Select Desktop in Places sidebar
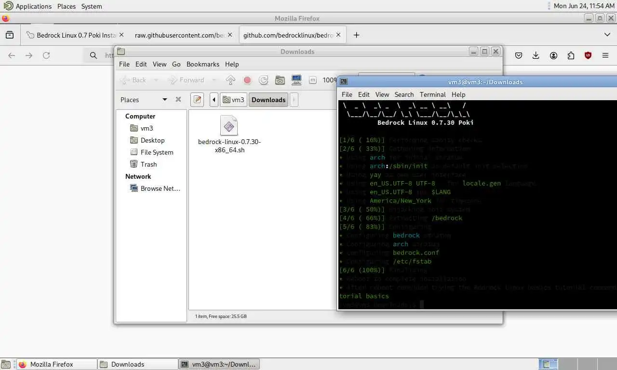The image size is (617, 370). click(x=151, y=140)
